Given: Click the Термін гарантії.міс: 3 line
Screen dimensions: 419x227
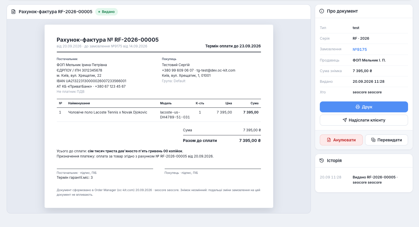Looking at the screenshot, I should [75, 178].
